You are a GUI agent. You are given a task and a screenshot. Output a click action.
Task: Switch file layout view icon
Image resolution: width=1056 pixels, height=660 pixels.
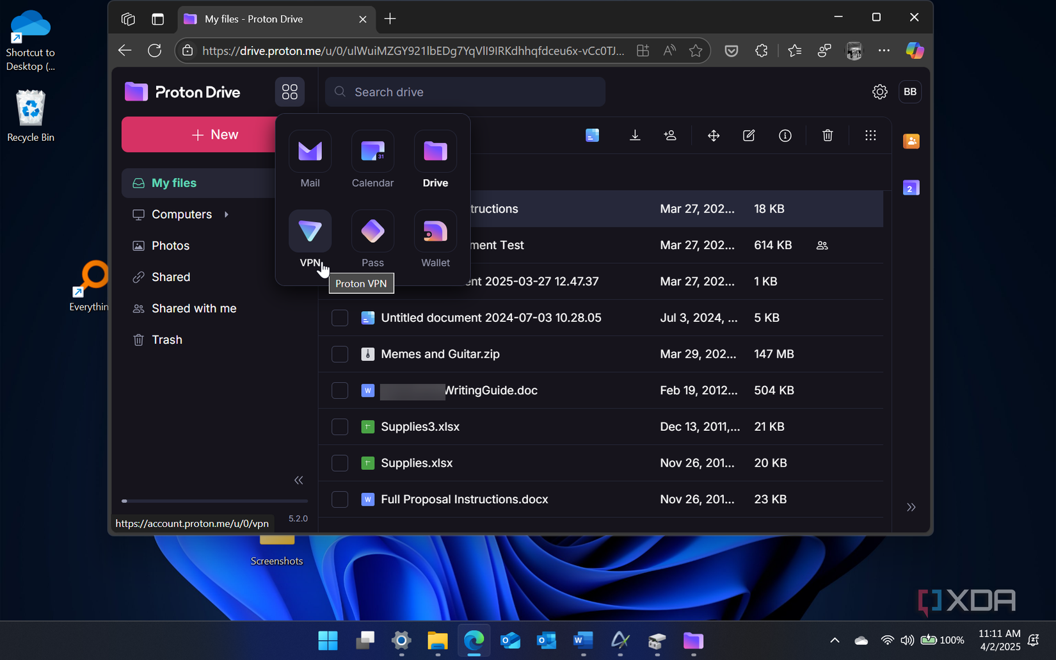[x=870, y=135]
